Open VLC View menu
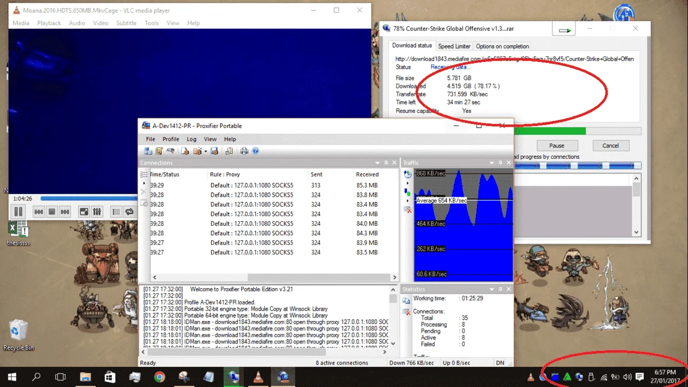The width and height of the screenshot is (688, 387). pyautogui.click(x=173, y=23)
